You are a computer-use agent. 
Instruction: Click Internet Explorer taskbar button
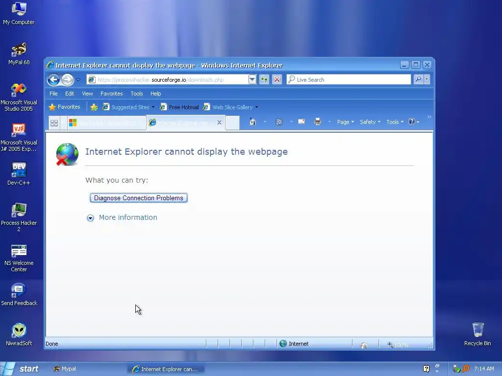coord(167,369)
